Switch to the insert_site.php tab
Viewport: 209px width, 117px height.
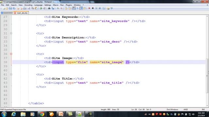click(x=21, y=13)
